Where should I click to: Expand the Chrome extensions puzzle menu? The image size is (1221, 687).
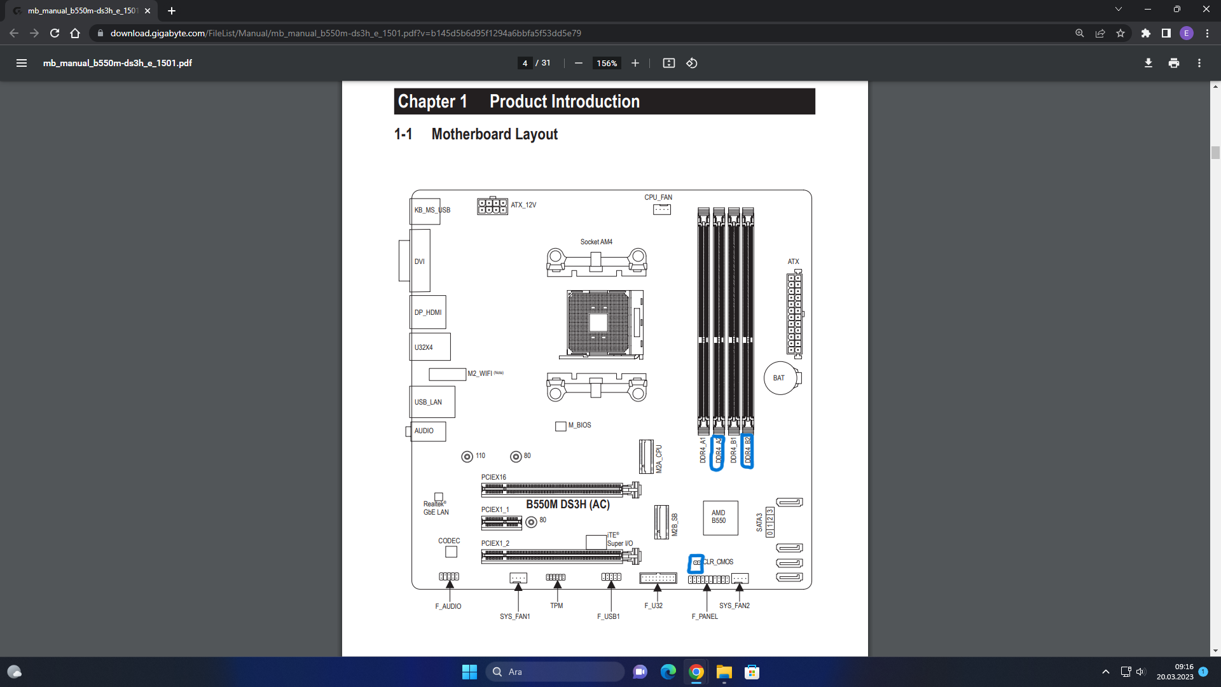pyautogui.click(x=1147, y=33)
